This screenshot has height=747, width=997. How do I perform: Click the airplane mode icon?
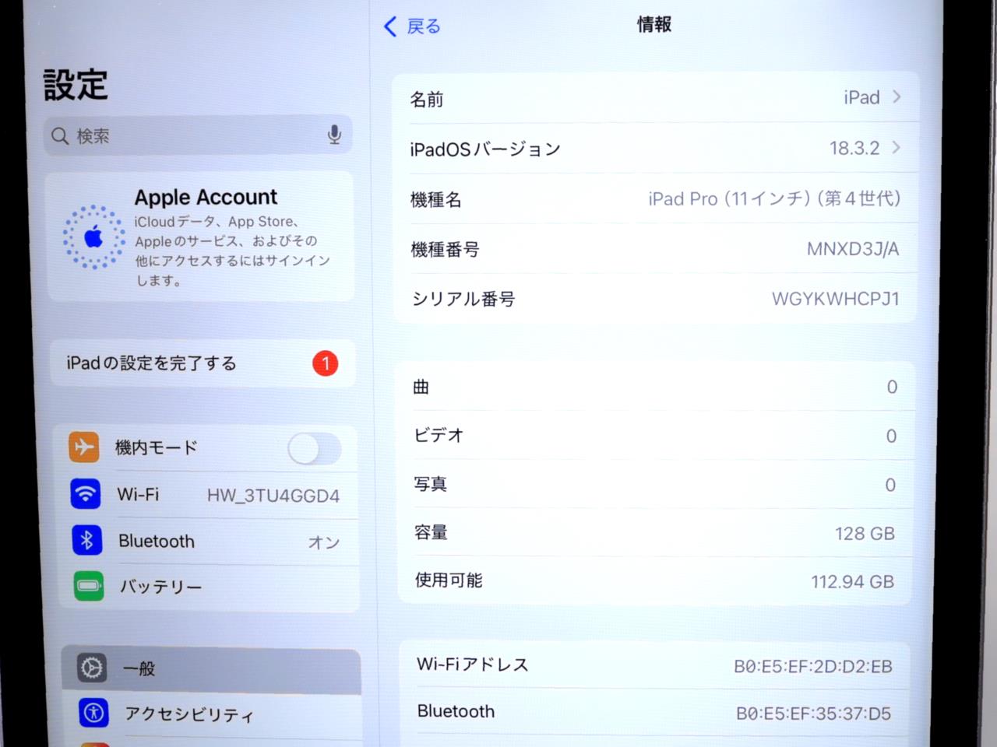pos(84,447)
